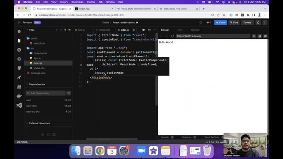The image size is (283, 159).
Task: Open the GitHub sidebar icon
Action: tap(19, 68)
